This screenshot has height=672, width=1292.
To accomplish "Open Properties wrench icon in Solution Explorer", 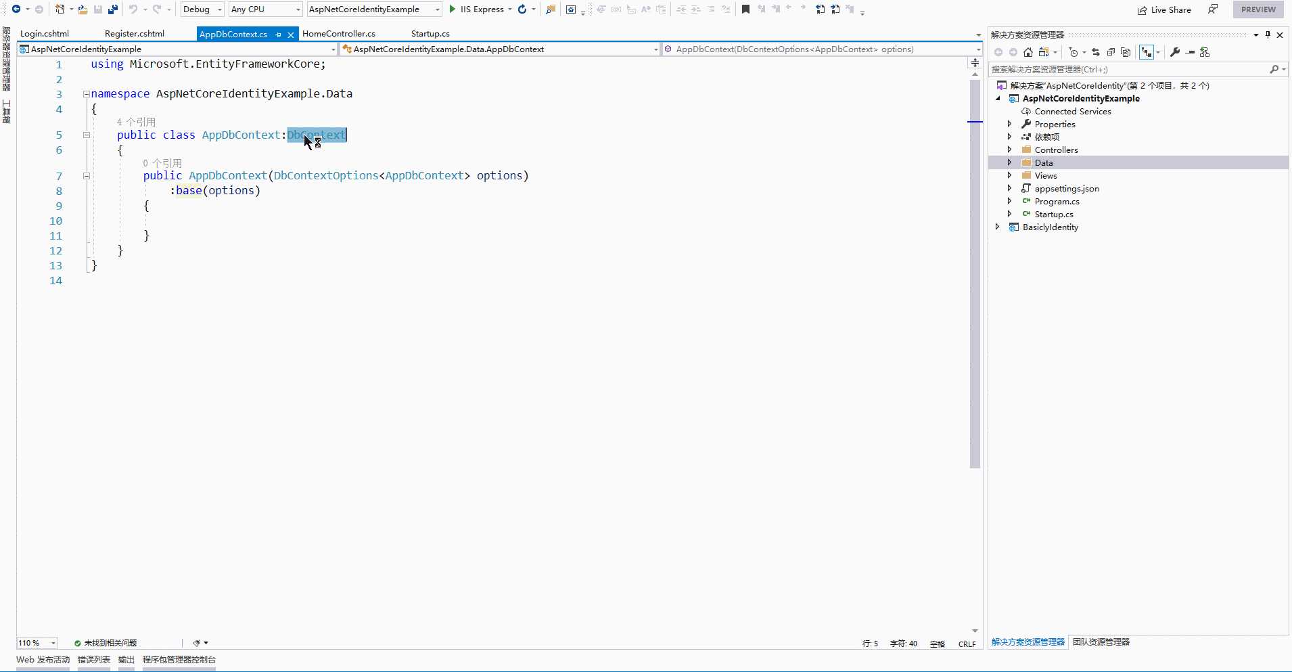I will 1175,52.
